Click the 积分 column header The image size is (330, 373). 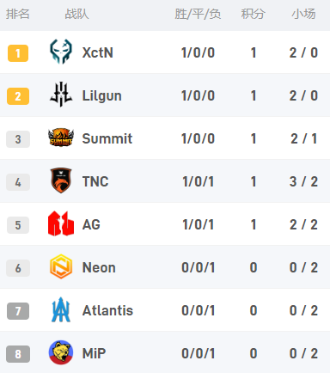tap(253, 14)
